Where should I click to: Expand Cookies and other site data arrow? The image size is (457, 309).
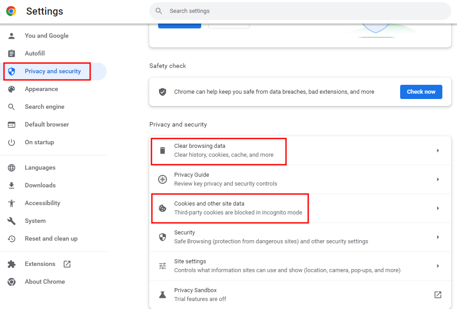click(x=437, y=208)
